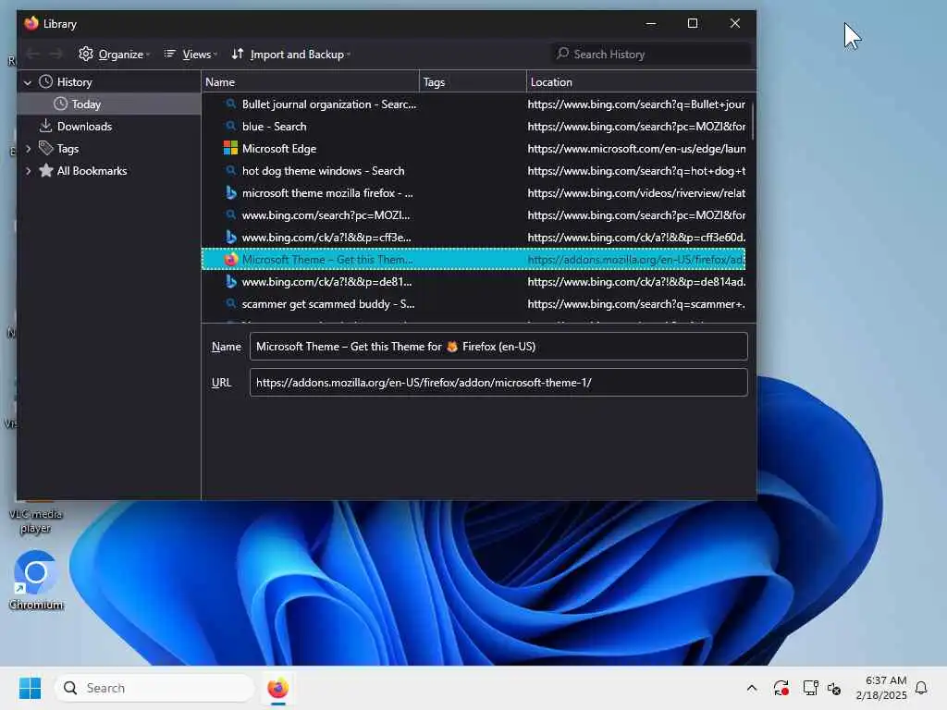
Task: Click the All Bookmarks star icon
Action: click(x=46, y=170)
